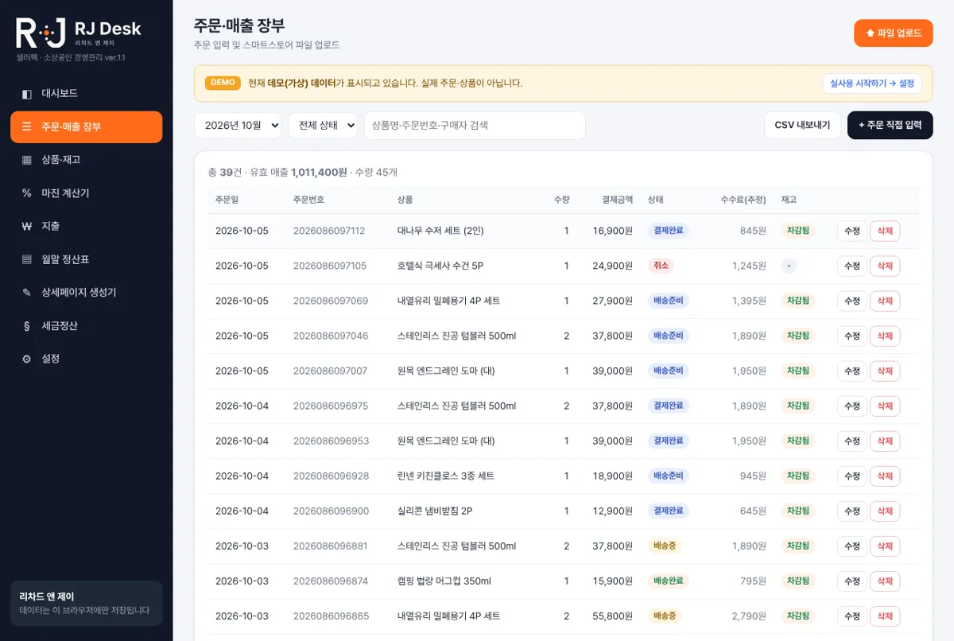The width and height of the screenshot is (954, 641).
Task: Click the list icon beside 주문·매출 장부
Action: 27,126
